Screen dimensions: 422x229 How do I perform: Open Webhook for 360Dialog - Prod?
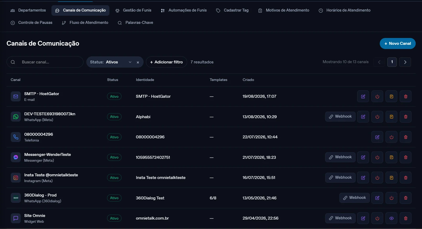click(355, 198)
